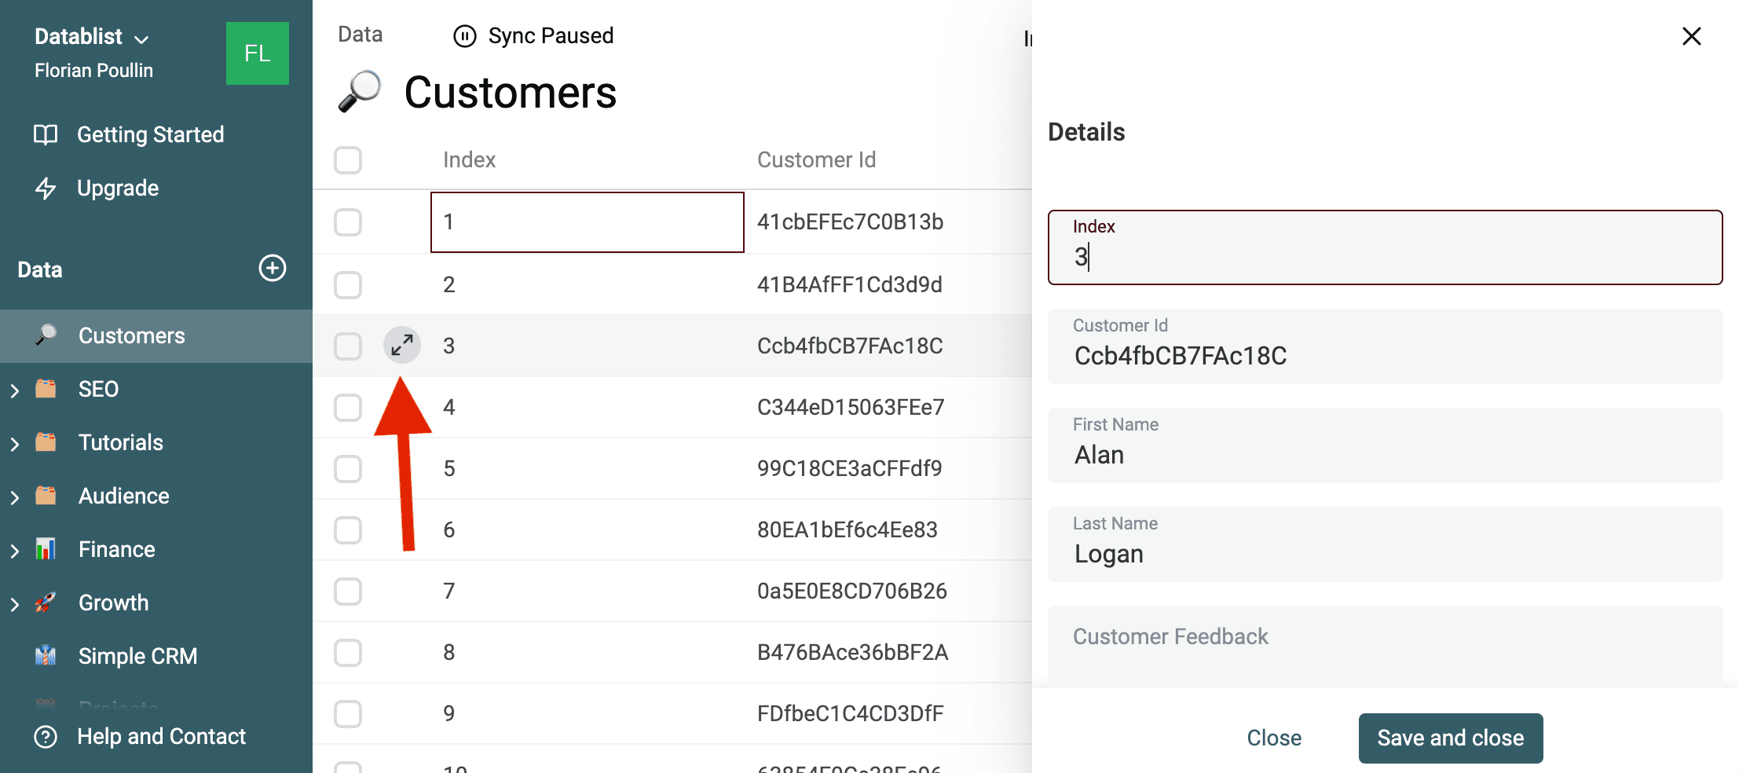Click Save and close button
This screenshot has width=1739, height=773.
(x=1451, y=738)
